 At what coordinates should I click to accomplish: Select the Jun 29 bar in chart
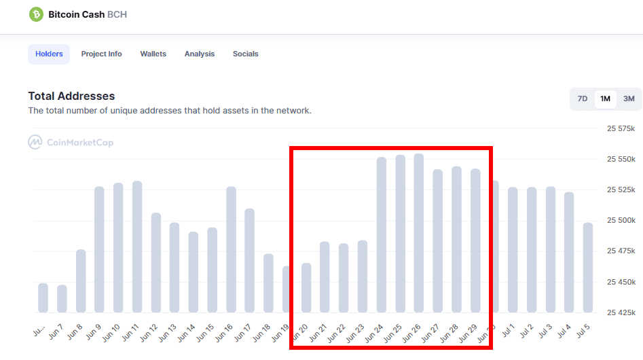(x=475, y=240)
